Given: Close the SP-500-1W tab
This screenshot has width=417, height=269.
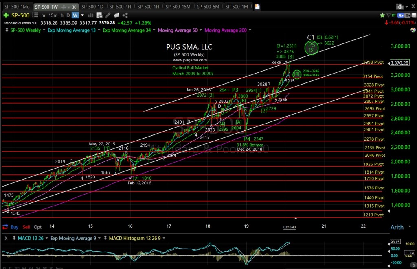Looking at the screenshot, I should point(74,7).
